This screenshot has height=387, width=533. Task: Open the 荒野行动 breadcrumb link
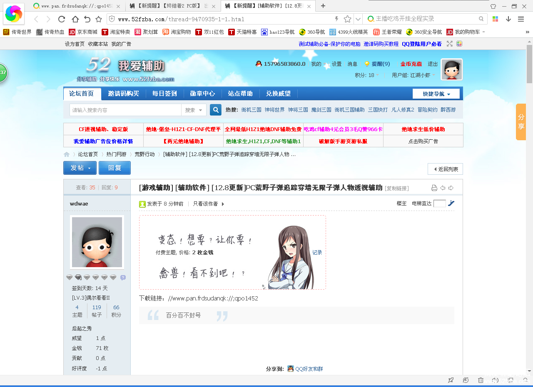tap(144, 154)
